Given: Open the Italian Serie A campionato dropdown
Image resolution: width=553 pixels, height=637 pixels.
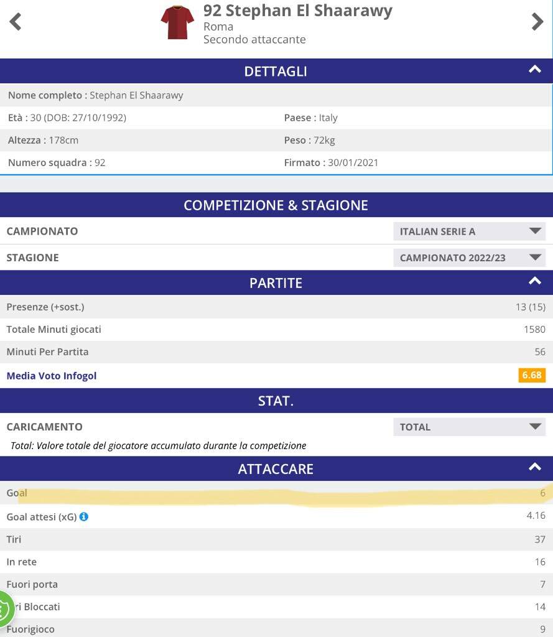Looking at the screenshot, I should pos(469,231).
